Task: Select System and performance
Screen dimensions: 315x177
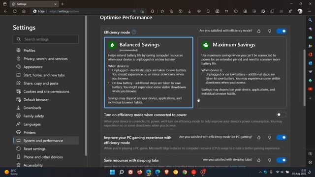Action: tap(46, 141)
